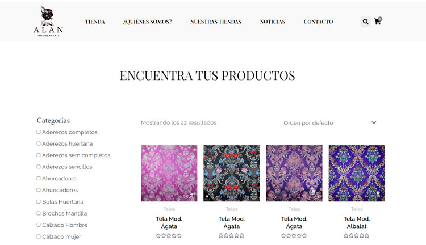426x245 pixels.
Task: Select the black floral Ágata fabric image
Action: point(232,174)
